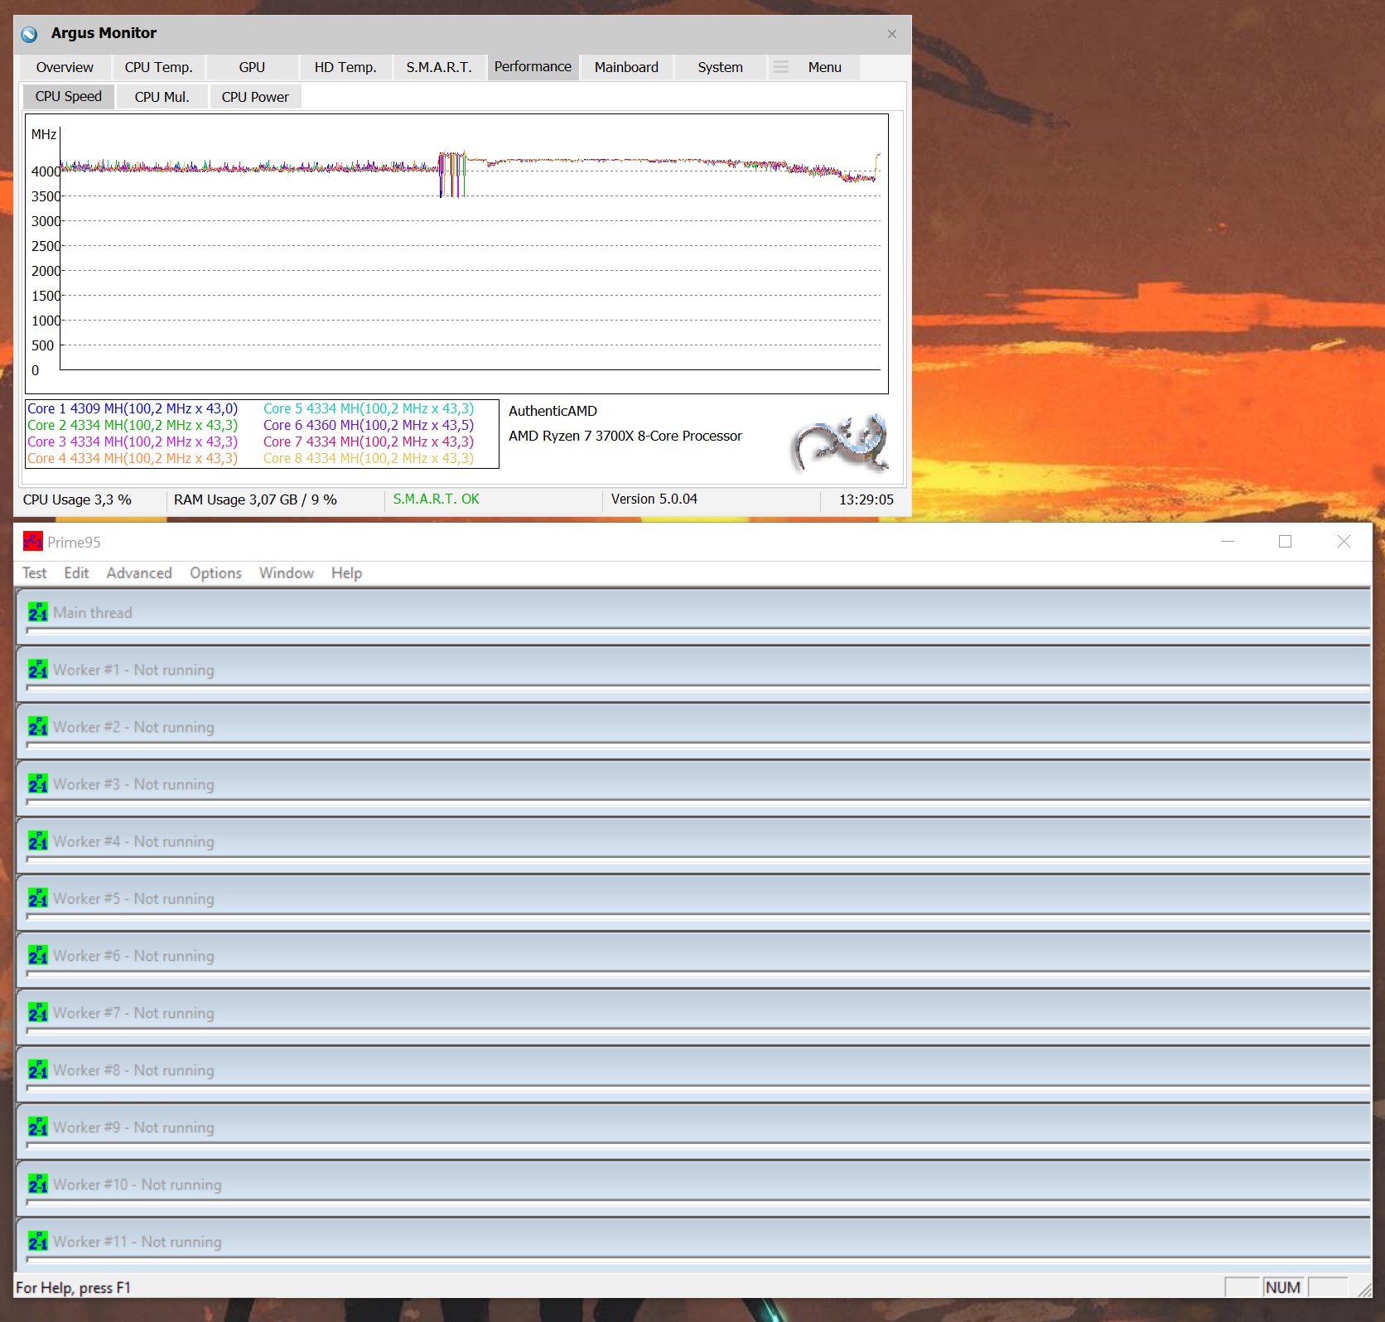
Task: Click the 'For Help, press F1' status text
Action: (x=73, y=1288)
